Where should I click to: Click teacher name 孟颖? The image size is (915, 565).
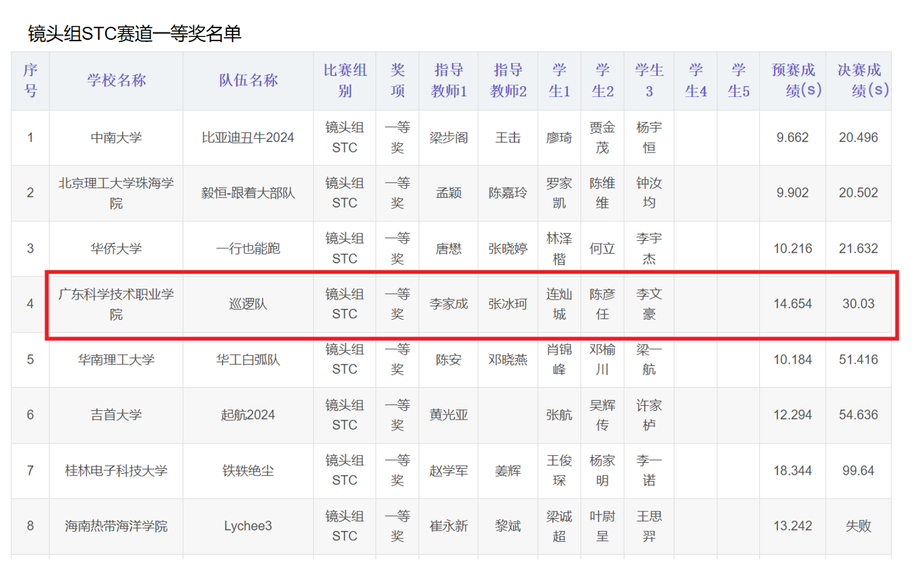(x=449, y=193)
